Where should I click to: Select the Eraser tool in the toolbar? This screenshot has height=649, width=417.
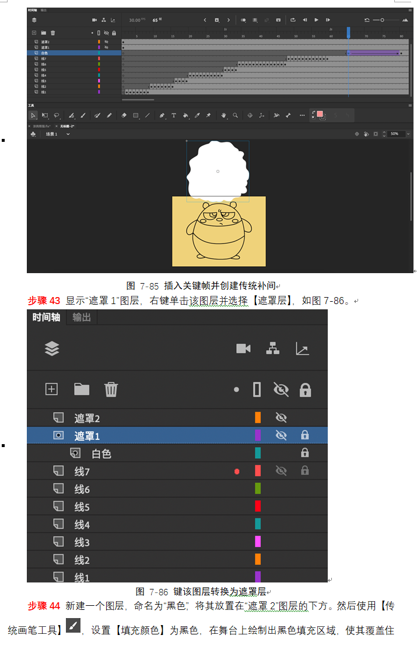point(124,116)
